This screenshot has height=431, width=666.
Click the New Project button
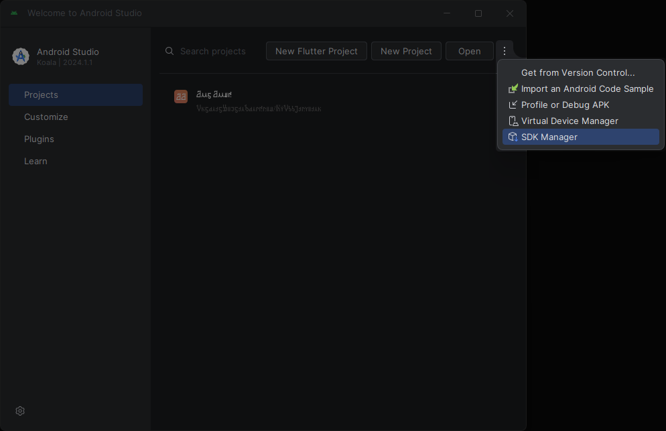click(x=406, y=51)
